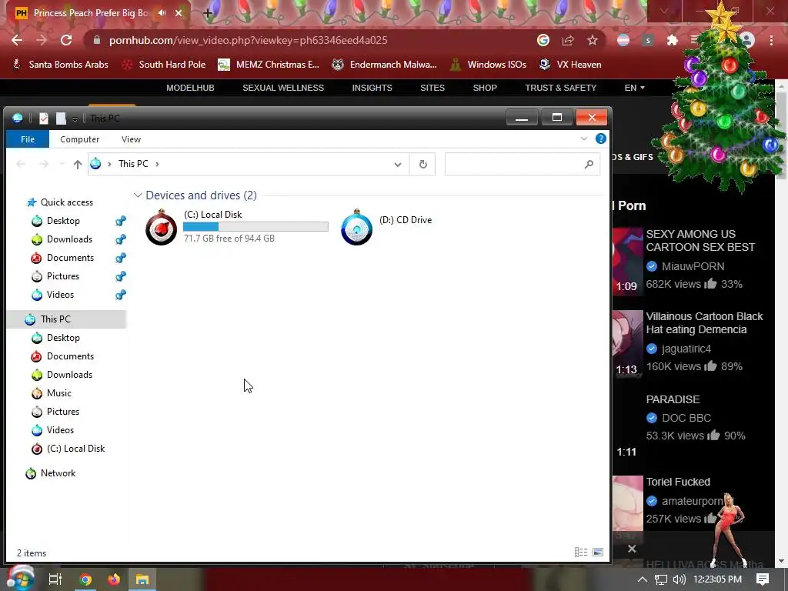Switch to the View ribbon tab
The image size is (788, 591).
tap(131, 139)
